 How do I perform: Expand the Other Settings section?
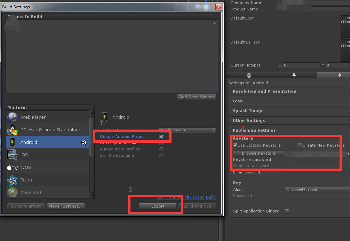click(289, 120)
